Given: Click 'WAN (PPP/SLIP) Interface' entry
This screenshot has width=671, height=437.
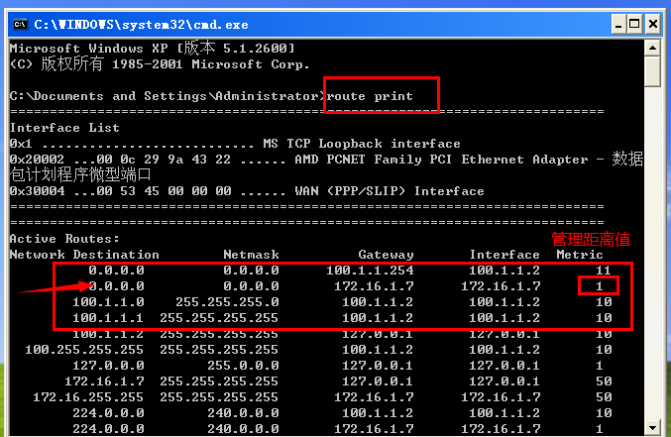Looking at the screenshot, I should [390, 191].
